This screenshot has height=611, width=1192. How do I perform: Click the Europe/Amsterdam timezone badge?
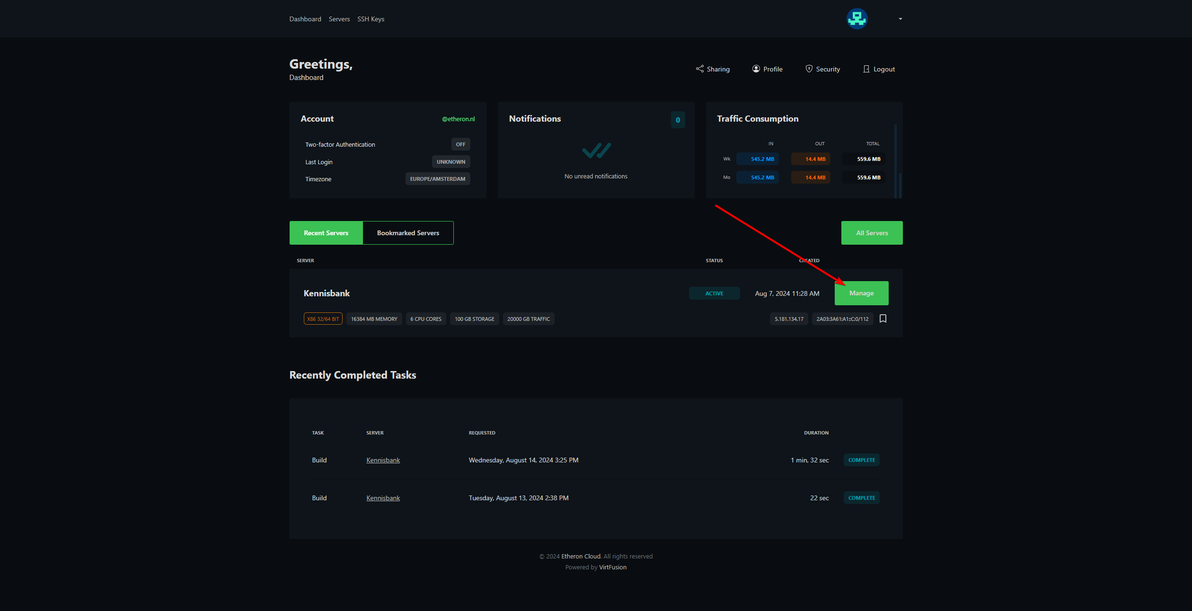point(437,179)
